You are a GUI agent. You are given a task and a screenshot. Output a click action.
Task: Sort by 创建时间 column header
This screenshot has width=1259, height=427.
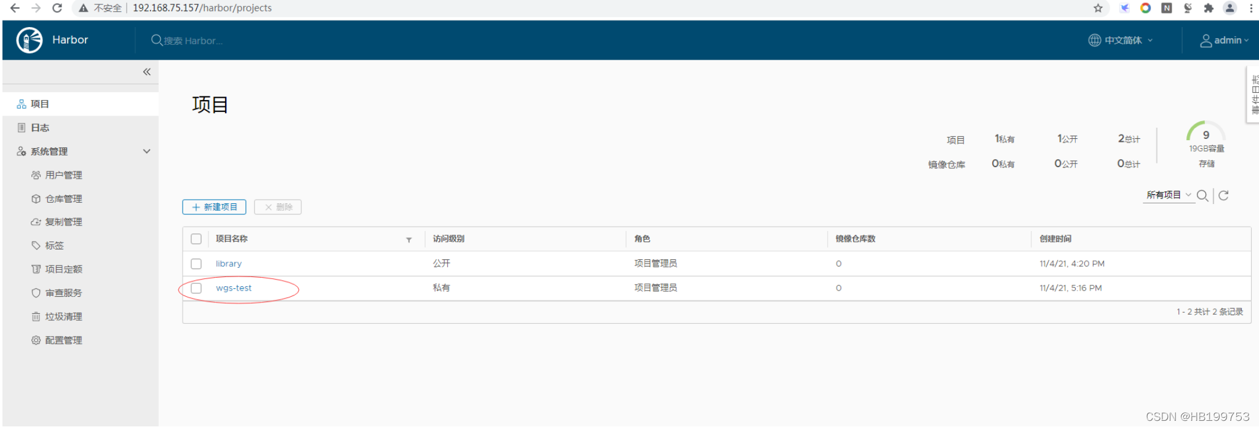[1055, 239]
